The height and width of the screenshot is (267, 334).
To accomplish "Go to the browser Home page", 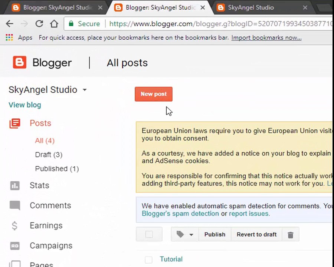I will point(54,24).
